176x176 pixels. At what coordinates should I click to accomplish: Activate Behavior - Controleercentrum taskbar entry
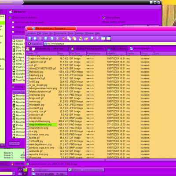(86, 170)
